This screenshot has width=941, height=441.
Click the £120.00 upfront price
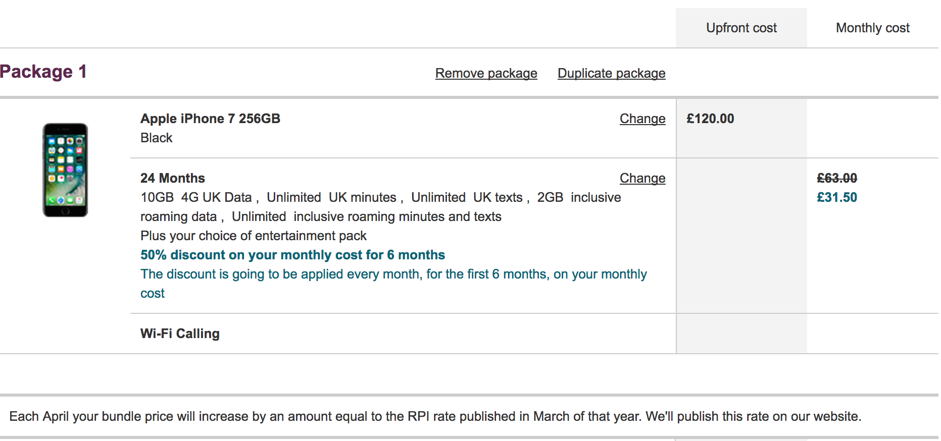pyautogui.click(x=710, y=119)
